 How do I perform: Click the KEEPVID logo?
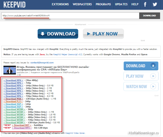tap(15, 4)
